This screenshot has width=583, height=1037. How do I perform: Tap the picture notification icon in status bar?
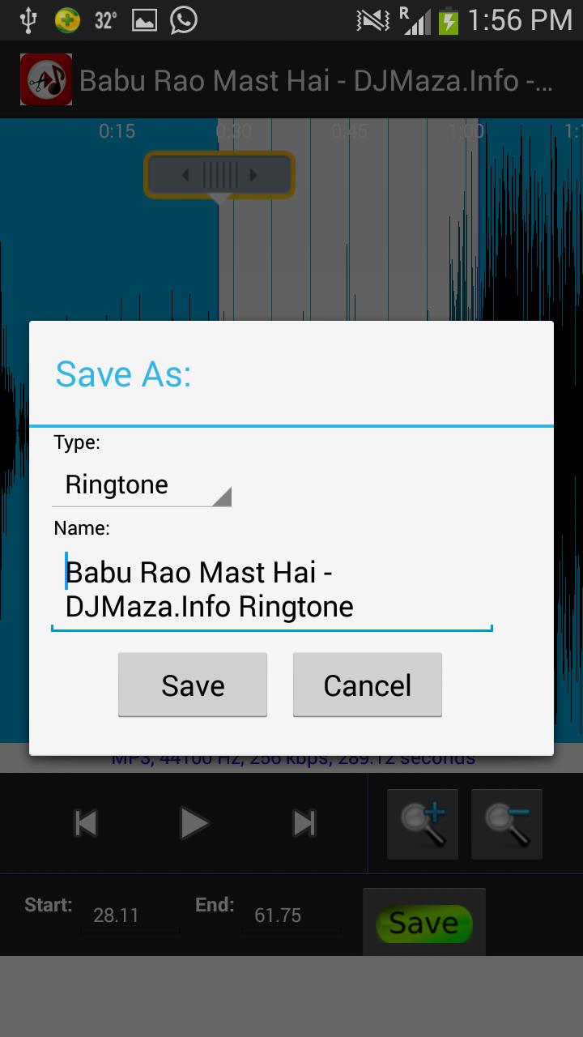144,21
